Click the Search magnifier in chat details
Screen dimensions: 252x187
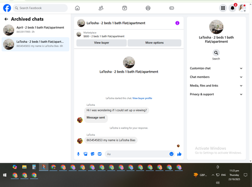click(216, 53)
